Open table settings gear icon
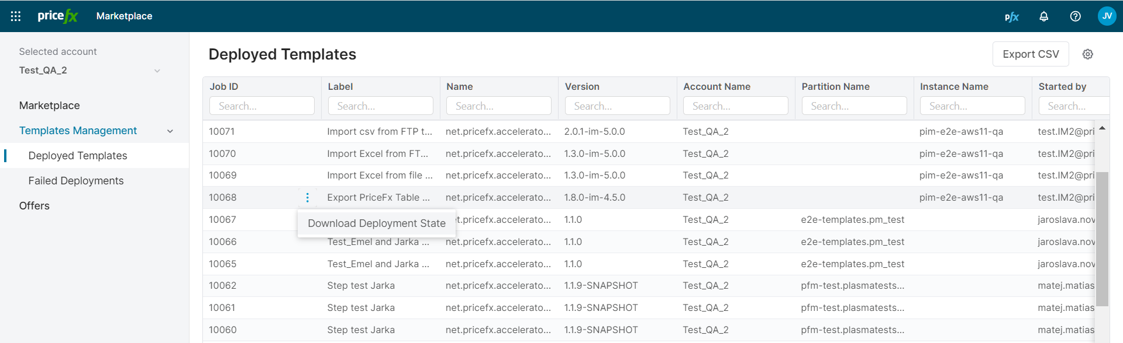This screenshot has height=343, width=1123. [1087, 54]
